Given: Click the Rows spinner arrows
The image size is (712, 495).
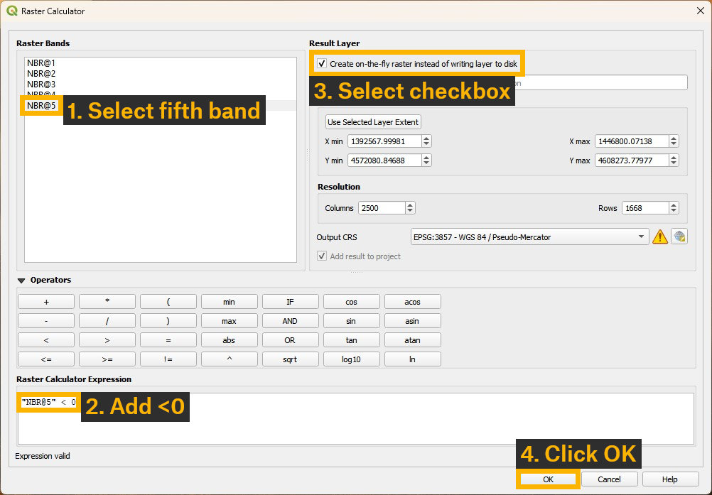Looking at the screenshot, I should tap(674, 208).
